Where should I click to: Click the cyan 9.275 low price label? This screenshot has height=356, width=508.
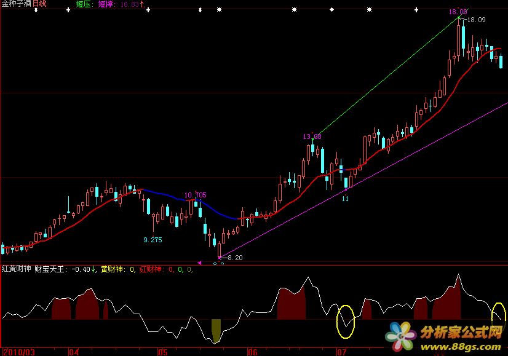click(153, 240)
